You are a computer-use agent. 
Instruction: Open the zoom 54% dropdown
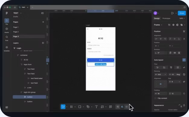[x=182, y=18]
